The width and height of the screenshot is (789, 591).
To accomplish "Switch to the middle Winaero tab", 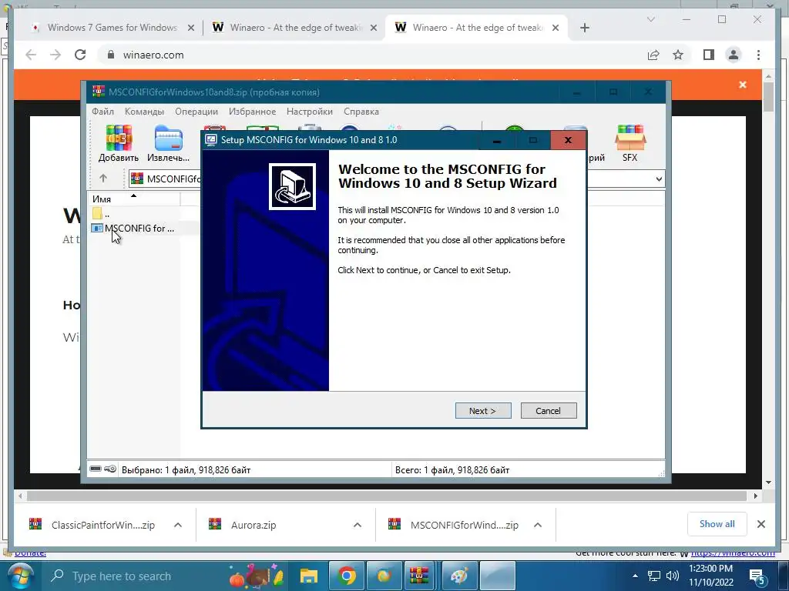I will [x=288, y=28].
